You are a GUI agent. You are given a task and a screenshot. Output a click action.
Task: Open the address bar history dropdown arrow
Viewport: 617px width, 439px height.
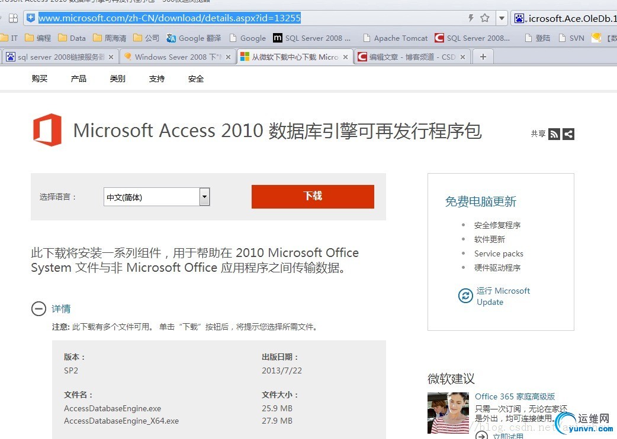[502, 18]
